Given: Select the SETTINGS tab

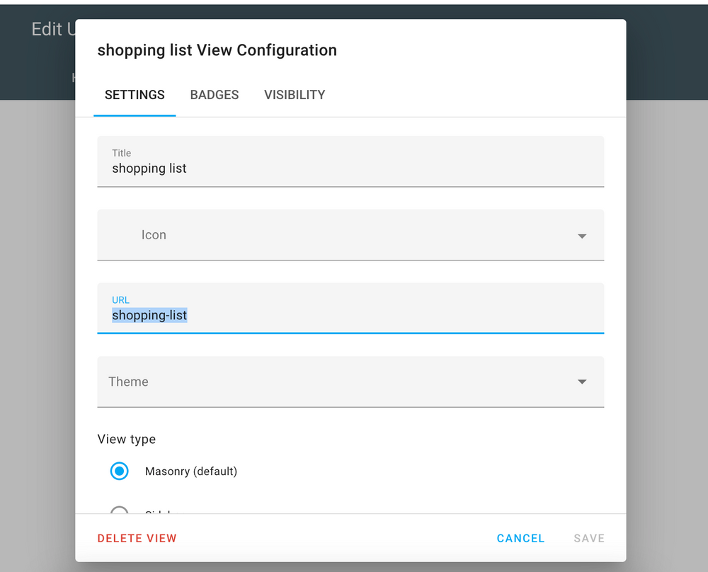Looking at the screenshot, I should (135, 95).
